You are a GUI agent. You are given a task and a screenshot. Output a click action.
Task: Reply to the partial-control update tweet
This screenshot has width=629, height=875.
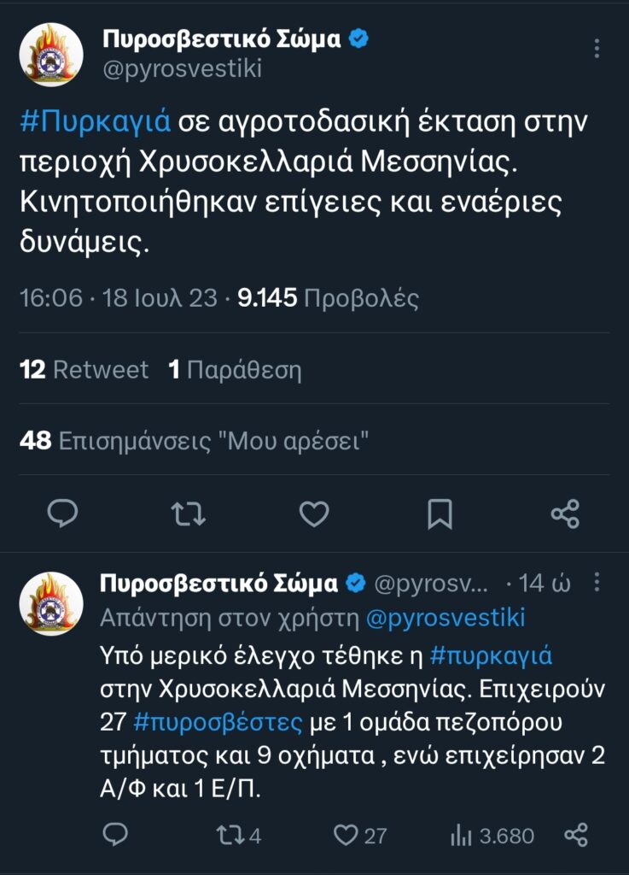(x=115, y=835)
